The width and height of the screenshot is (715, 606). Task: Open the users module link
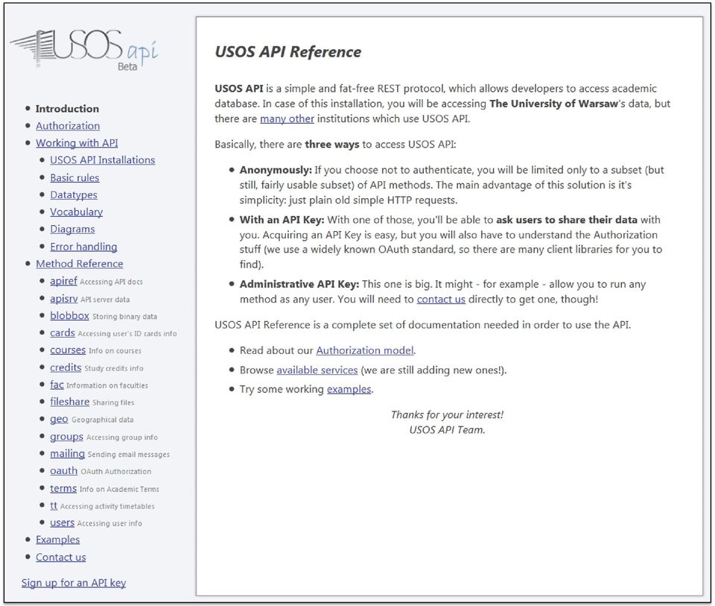62,523
